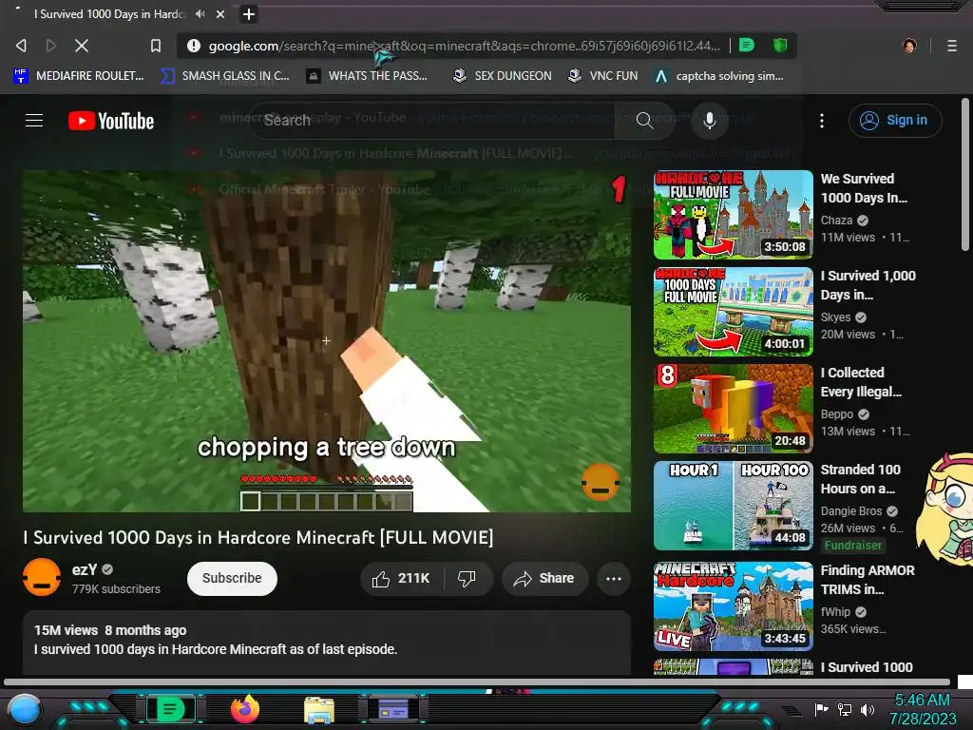Open the green reader mode icon
Image resolution: width=973 pixels, height=730 pixels.
(747, 45)
